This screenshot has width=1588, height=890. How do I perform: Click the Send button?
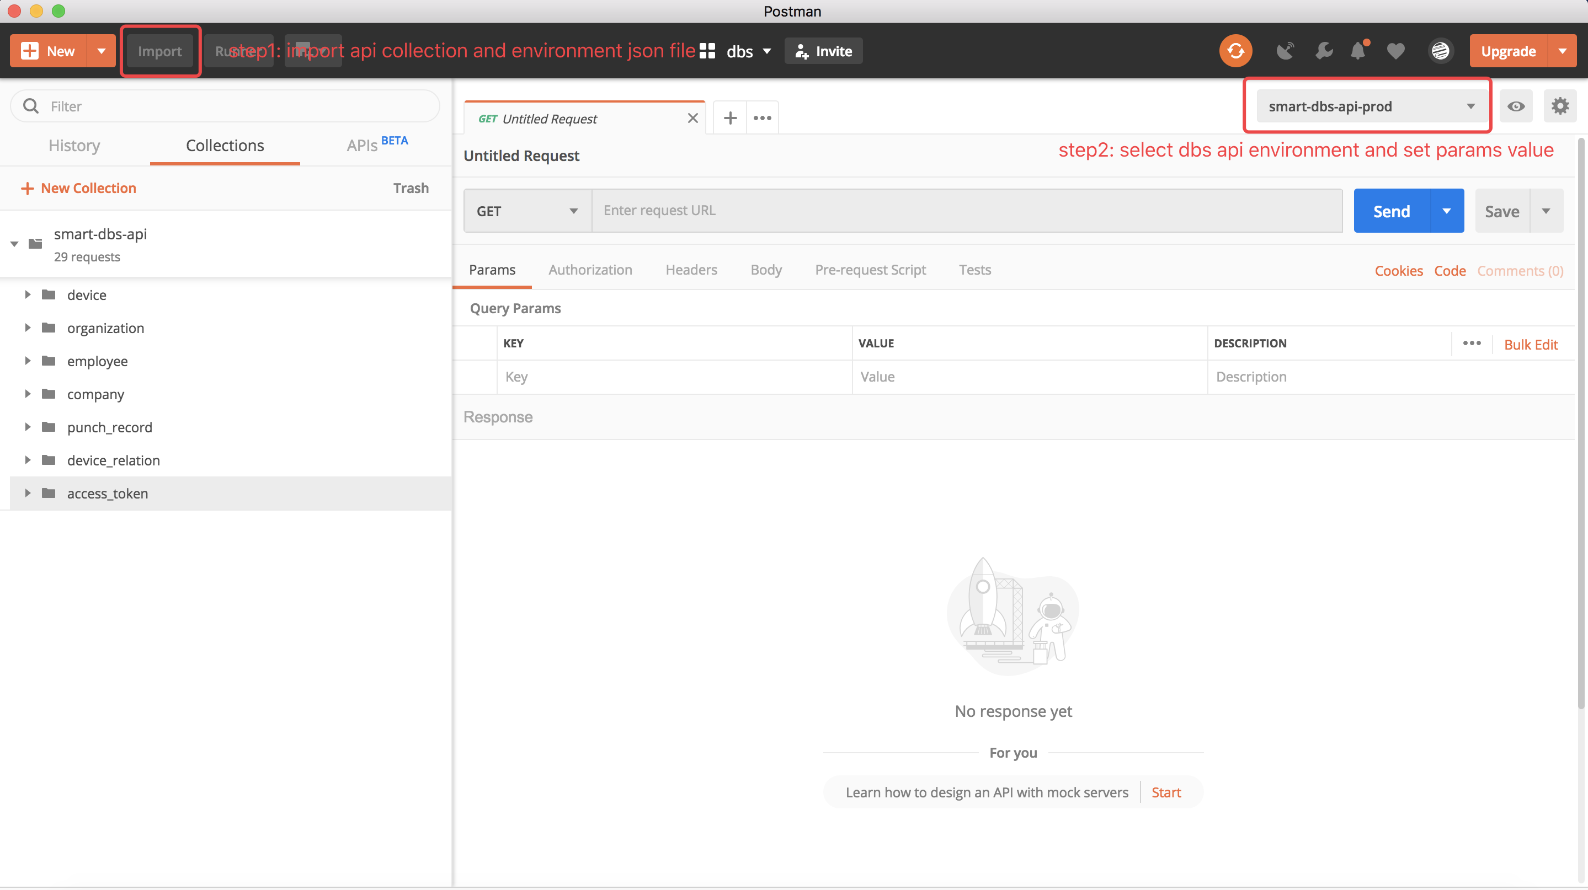(x=1392, y=211)
